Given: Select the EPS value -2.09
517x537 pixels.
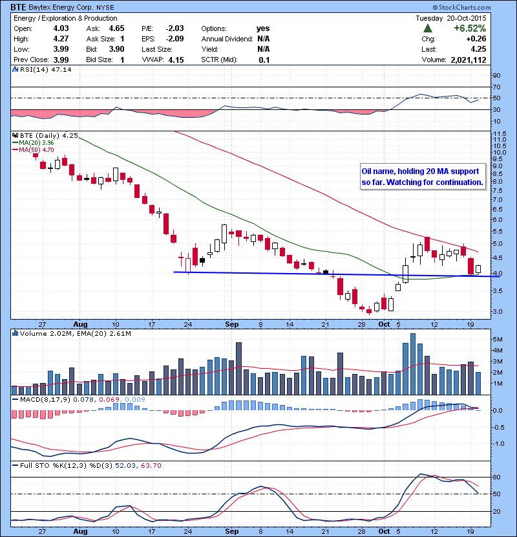Looking at the screenshot, I should point(175,39).
